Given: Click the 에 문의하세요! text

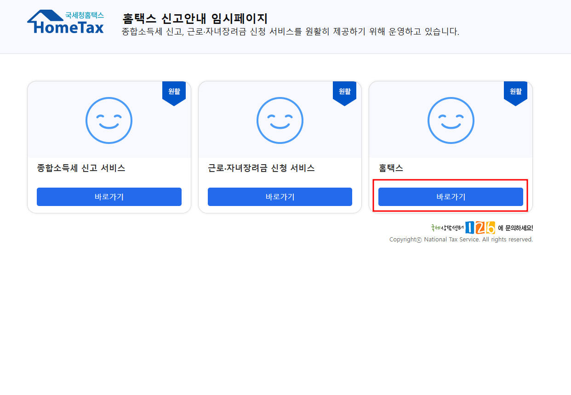Looking at the screenshot, I should click(515, 228).
